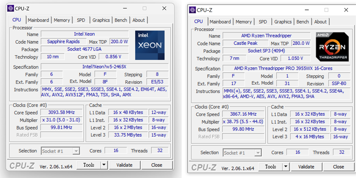Select the CPU tab in the right AMD window

pos(199,21)
